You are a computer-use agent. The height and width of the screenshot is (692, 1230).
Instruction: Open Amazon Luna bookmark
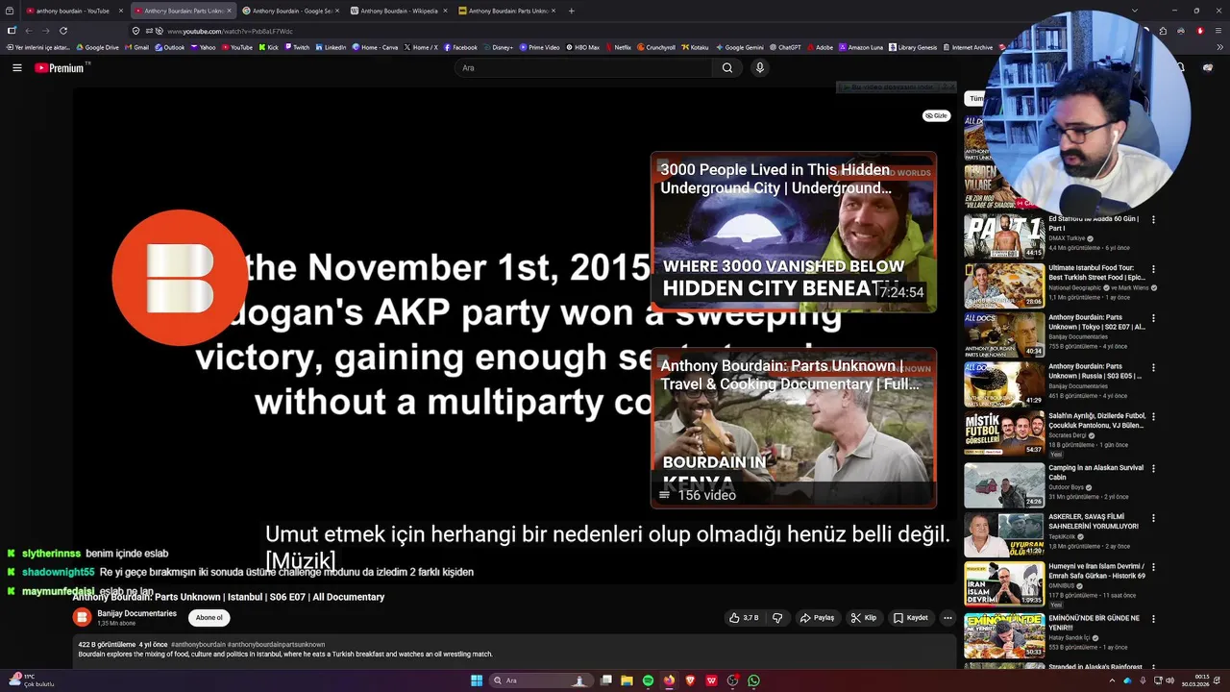click(x=861, y=47)
